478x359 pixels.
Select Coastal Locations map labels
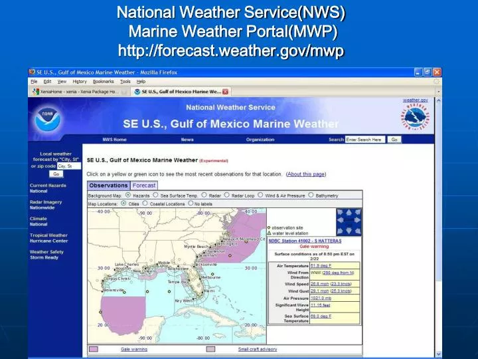[x=145, y=203]
